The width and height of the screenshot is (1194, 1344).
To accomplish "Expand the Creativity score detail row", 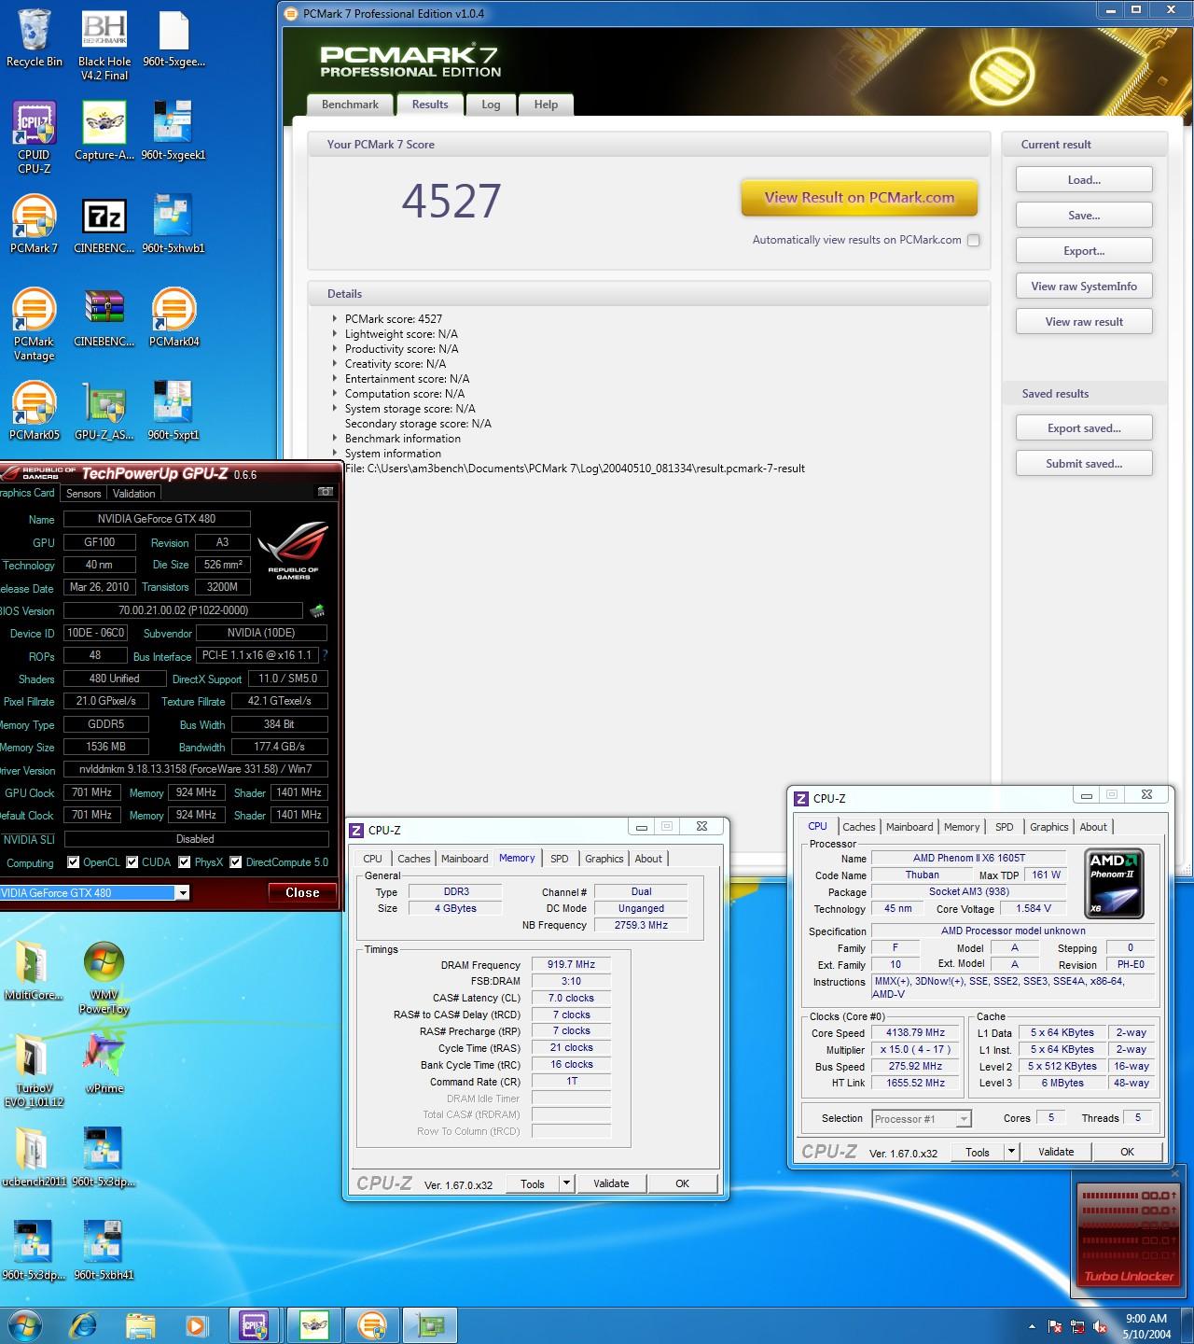I will tap(335, 363).
